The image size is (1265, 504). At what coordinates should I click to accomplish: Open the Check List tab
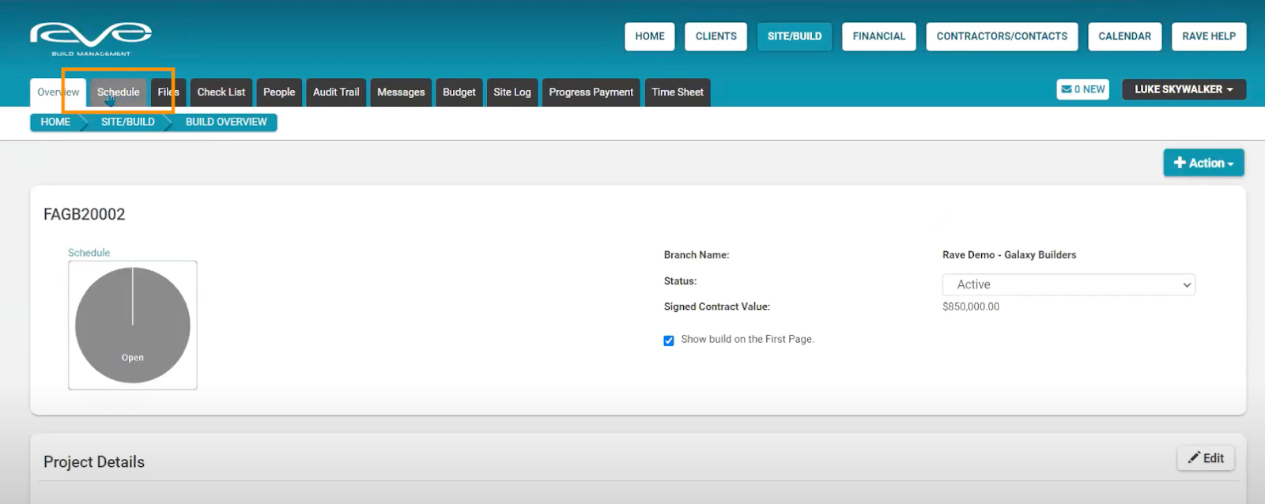tap(221, 92)
